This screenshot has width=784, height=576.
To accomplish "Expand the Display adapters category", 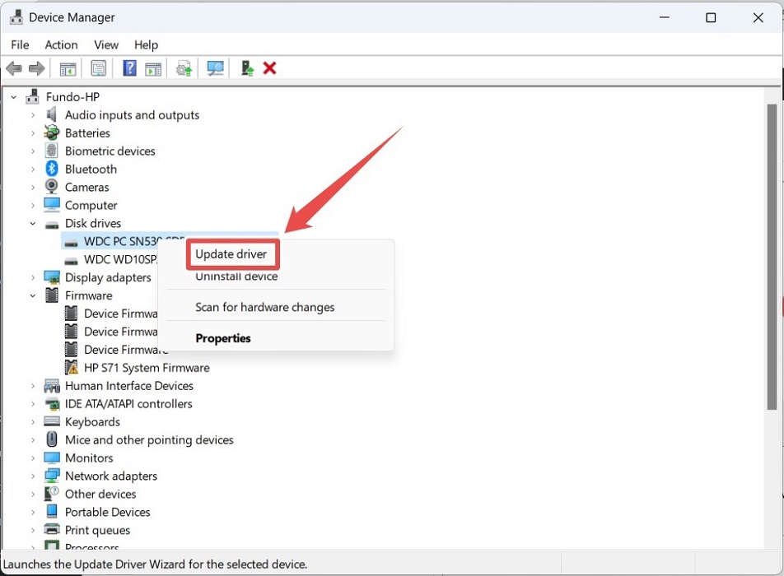I will [32, 277].
